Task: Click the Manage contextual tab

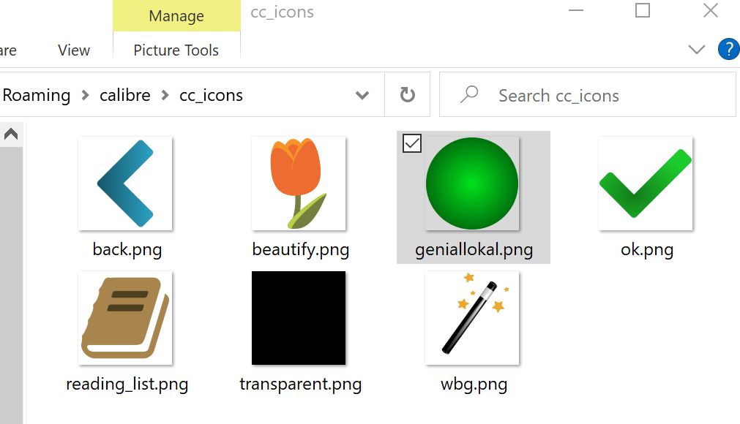Action: pyautogui.click(x=176, y=16)
